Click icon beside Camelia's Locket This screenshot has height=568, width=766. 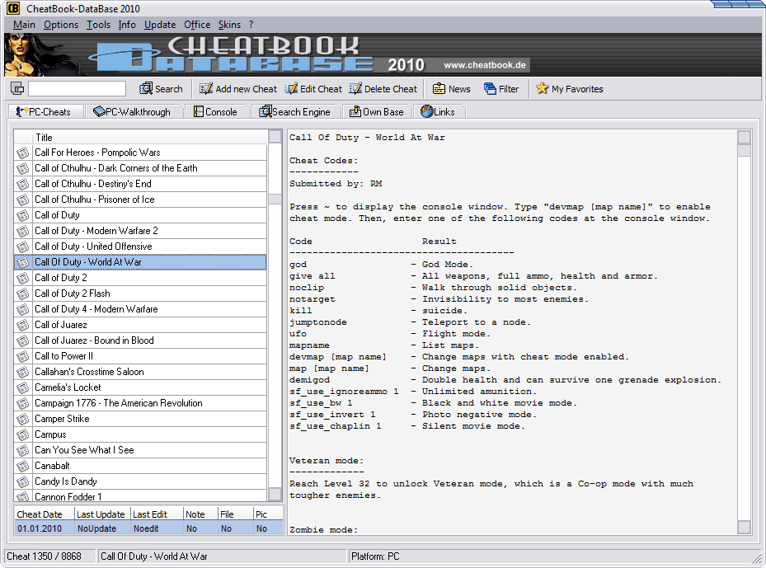coord(22,387)
